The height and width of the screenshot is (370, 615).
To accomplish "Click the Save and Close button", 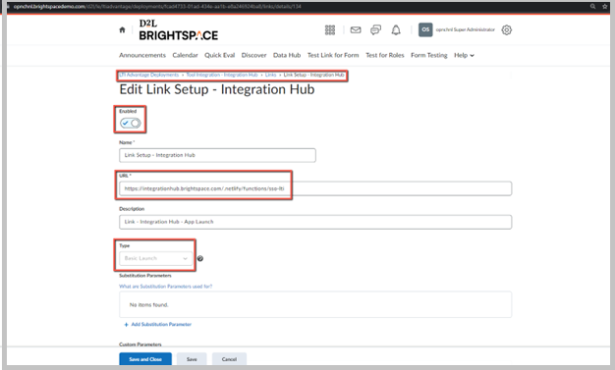I will [145, 359].
